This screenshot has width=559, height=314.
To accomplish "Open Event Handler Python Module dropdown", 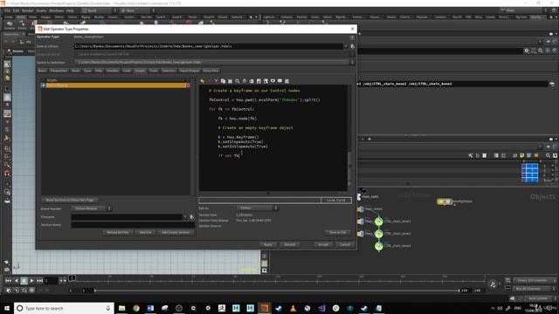I will 92,208.
